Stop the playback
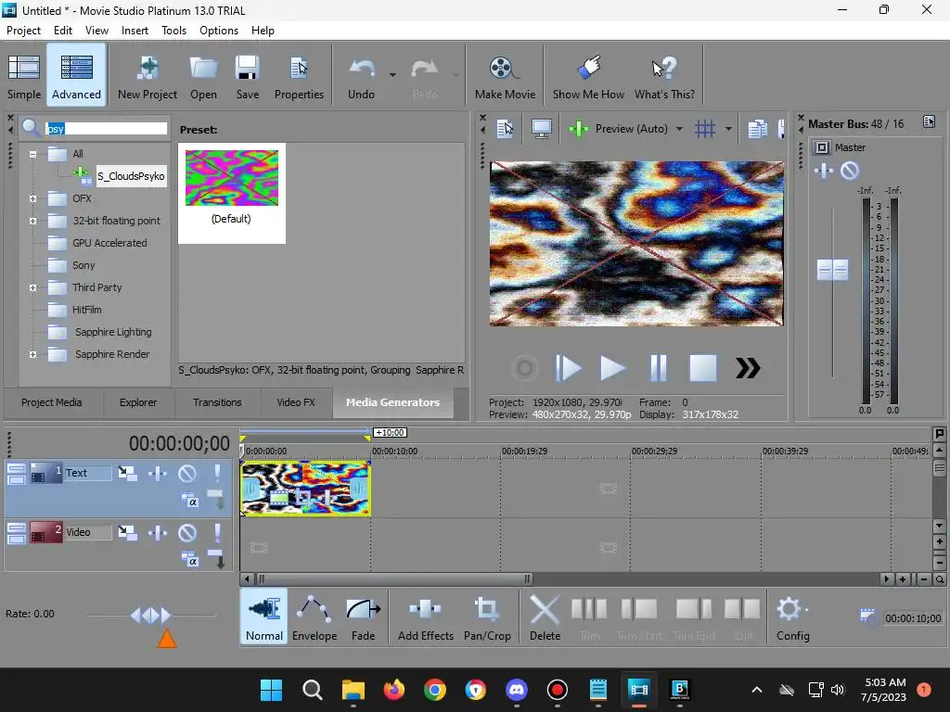This screenshot has height=712, width=950. 703,367
